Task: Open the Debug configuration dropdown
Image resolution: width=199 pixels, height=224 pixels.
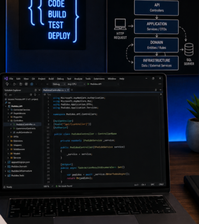Action: click(x=59, y=84)
